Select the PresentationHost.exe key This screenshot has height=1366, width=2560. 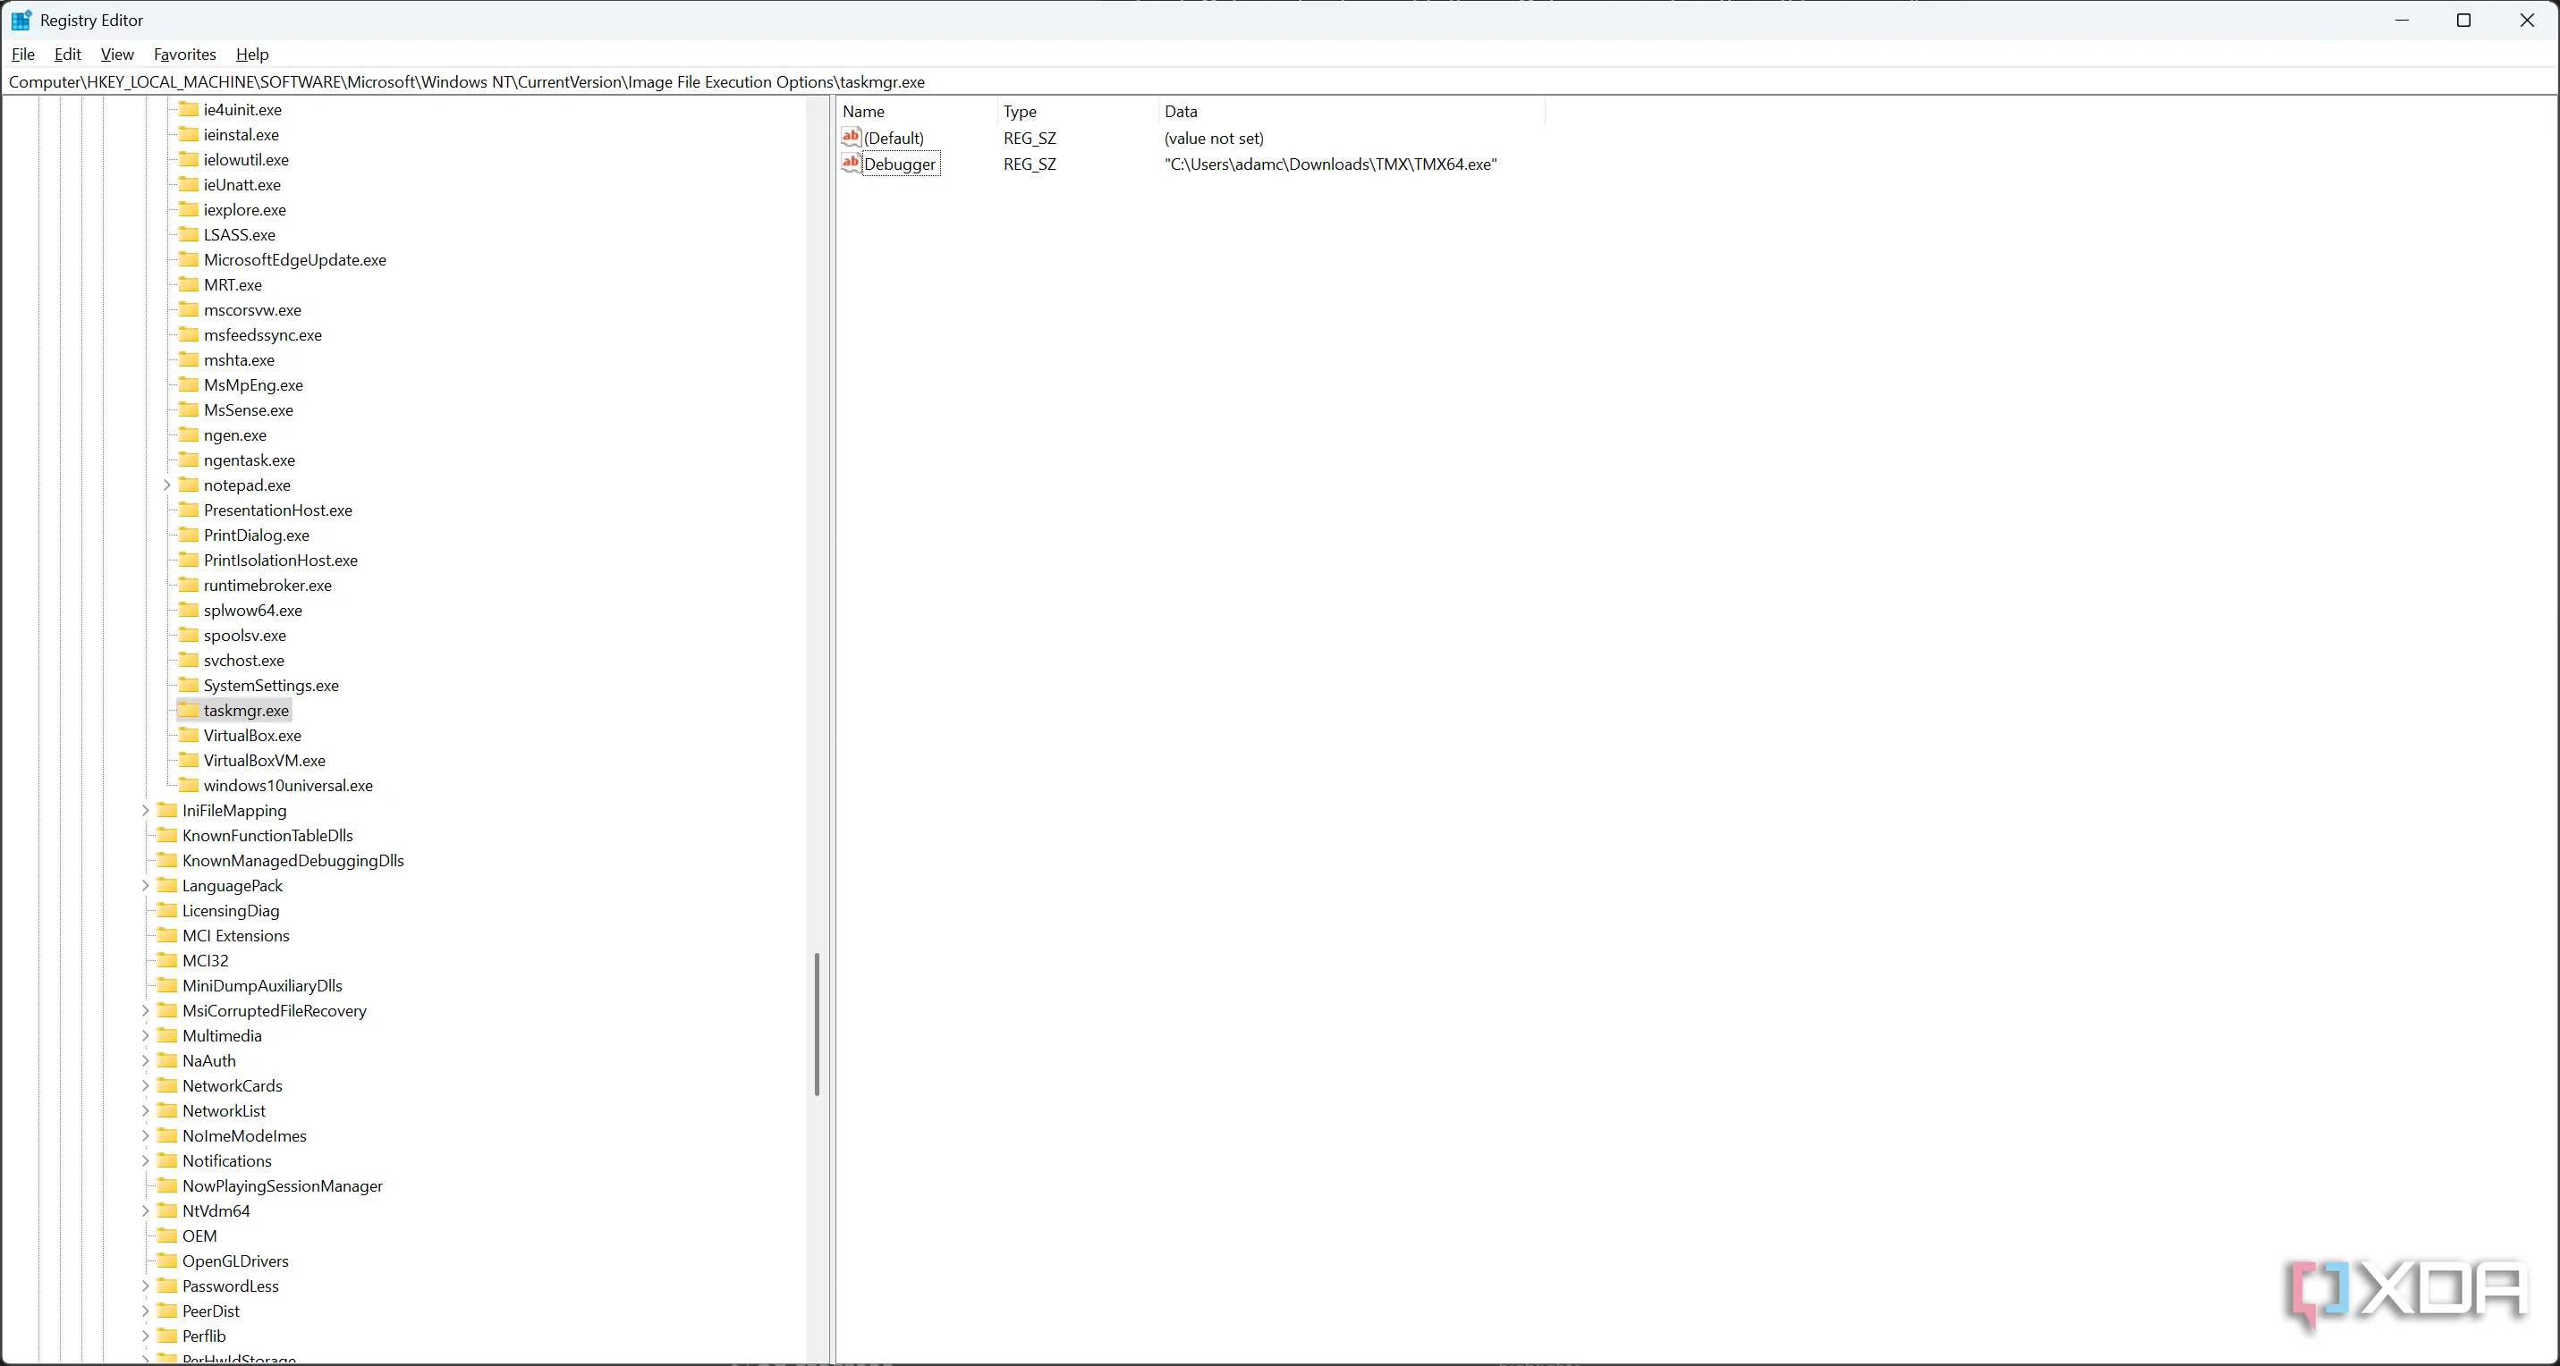[278, 510]
